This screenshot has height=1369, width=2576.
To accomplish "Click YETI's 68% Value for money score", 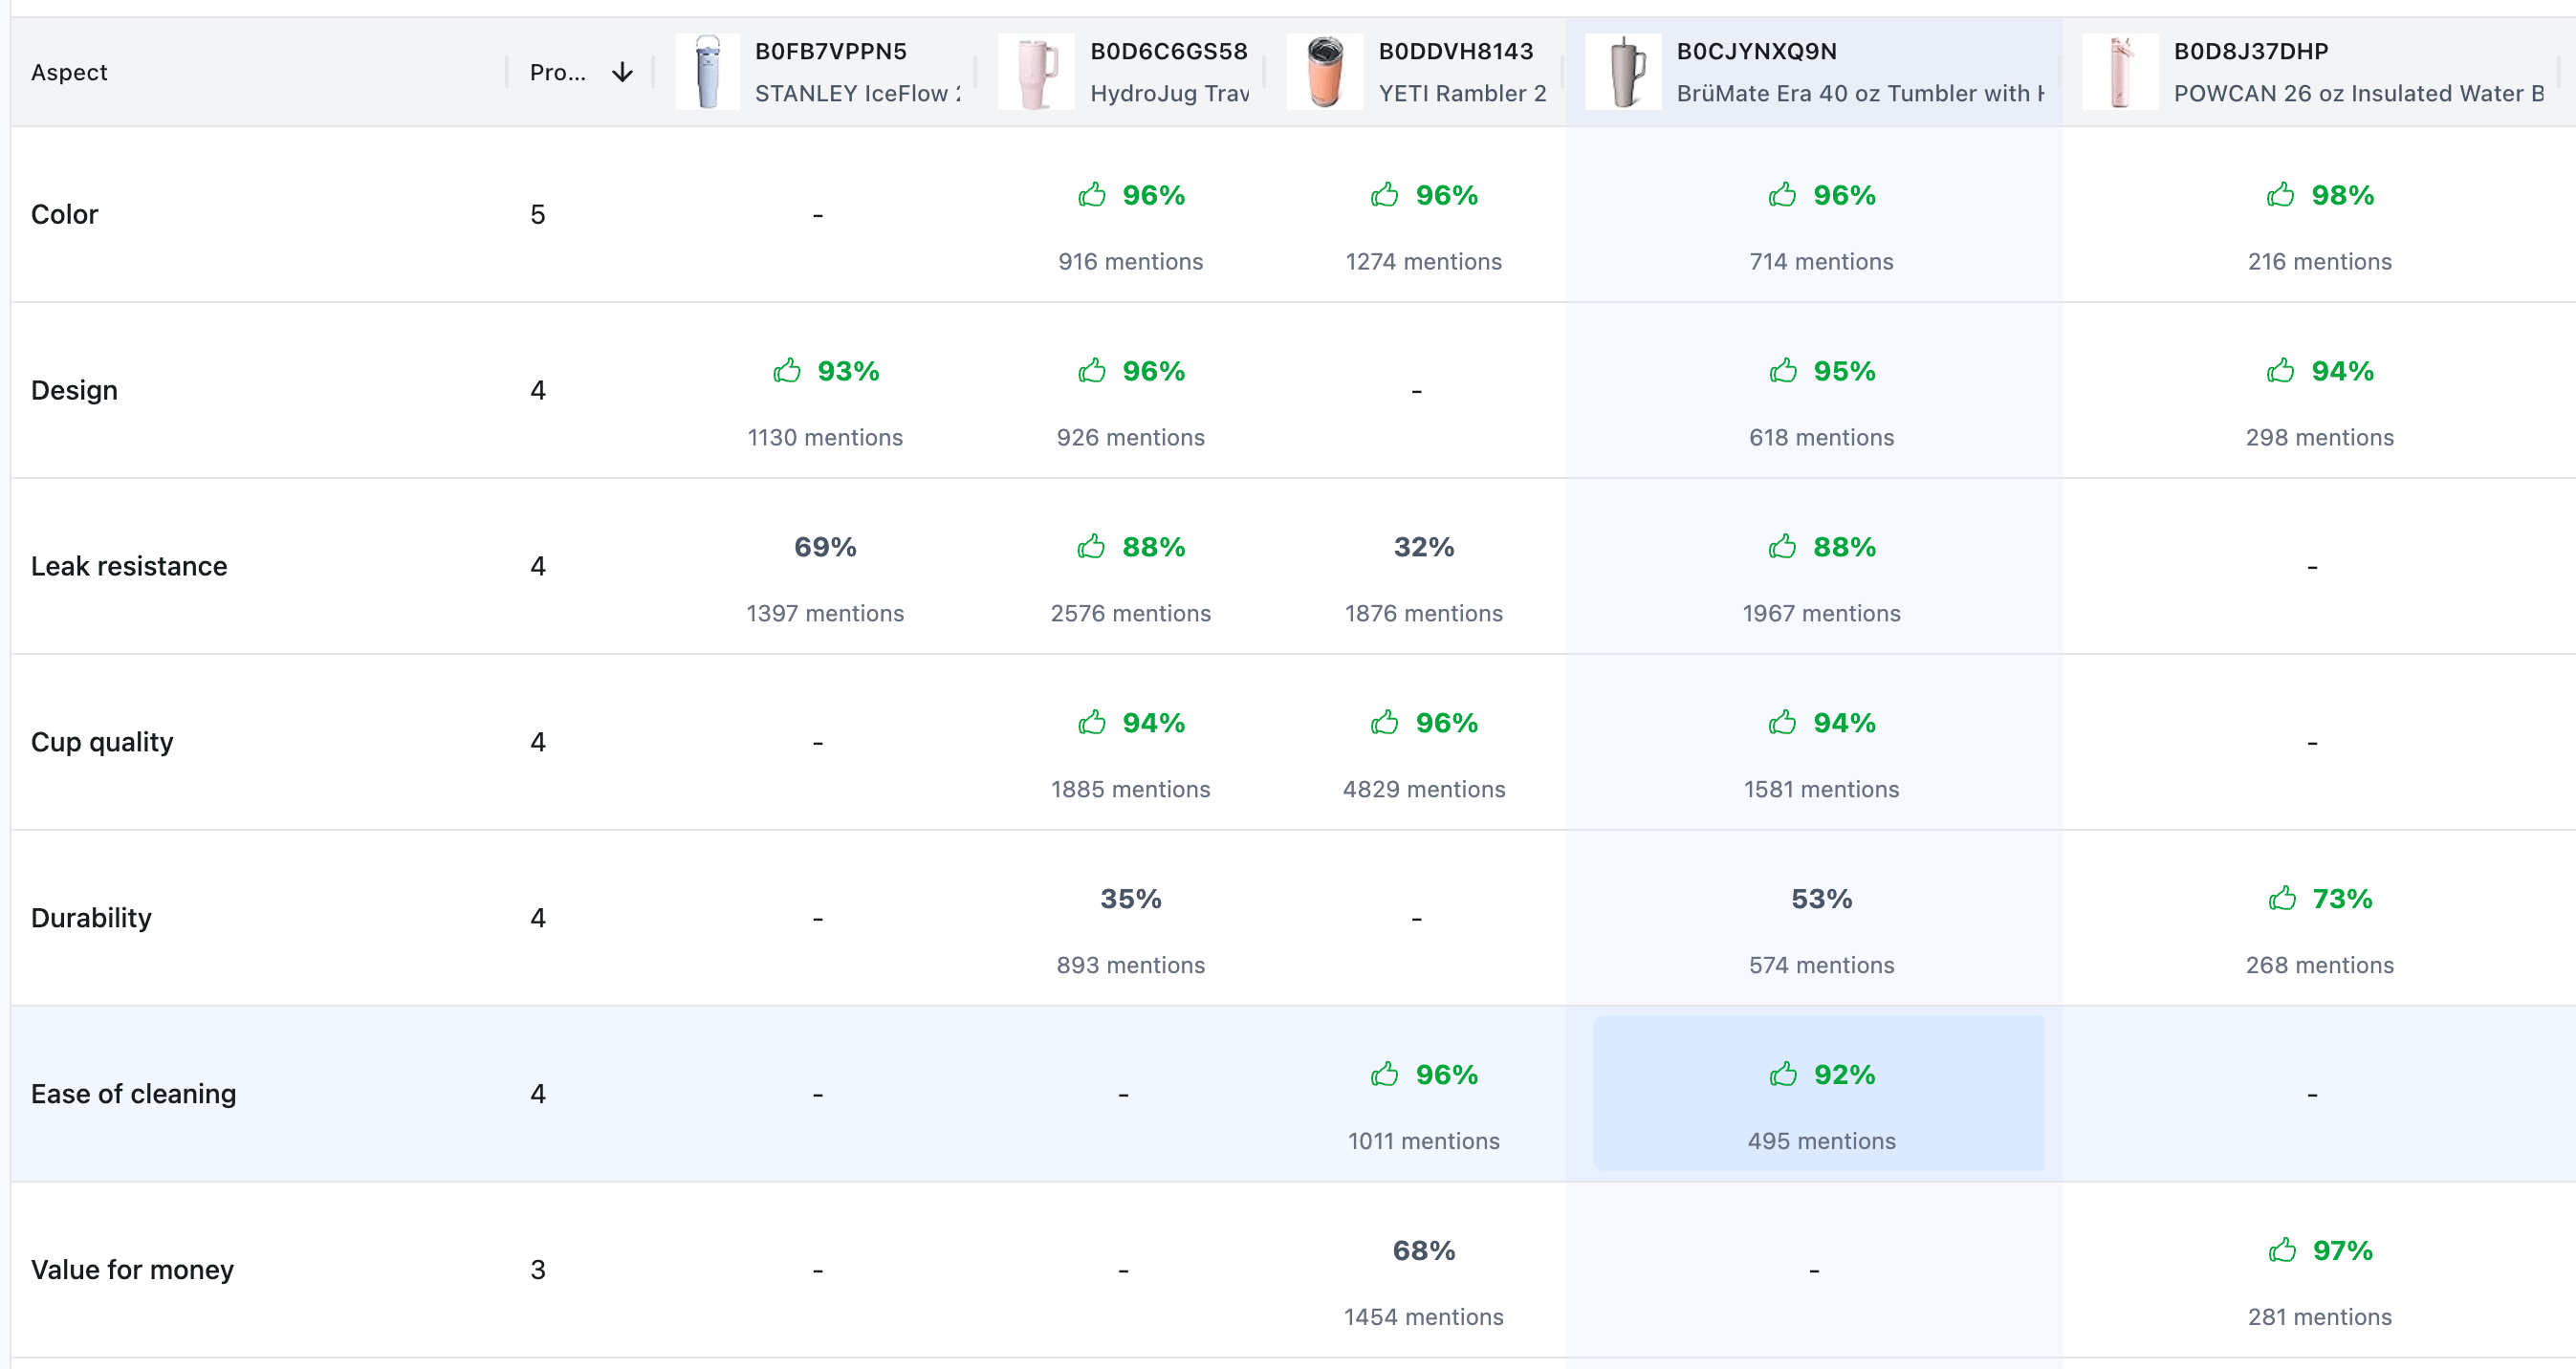I will (1424, 1250).
